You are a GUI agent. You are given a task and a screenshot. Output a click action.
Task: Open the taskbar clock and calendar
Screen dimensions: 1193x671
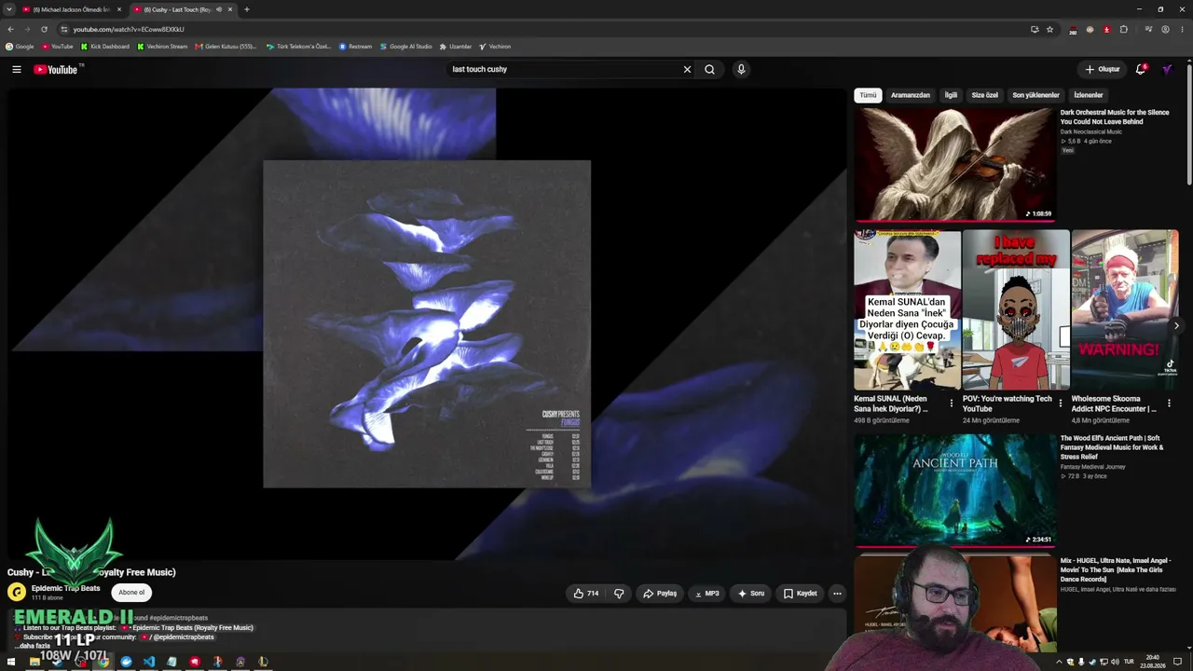click(1152, 662)
